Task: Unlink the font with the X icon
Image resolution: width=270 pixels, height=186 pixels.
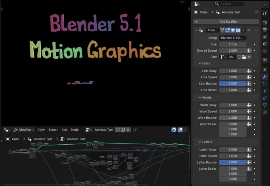Action: (249, 57)
